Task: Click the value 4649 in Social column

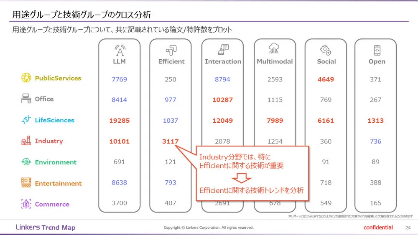Action: click(x=326, y=79)
